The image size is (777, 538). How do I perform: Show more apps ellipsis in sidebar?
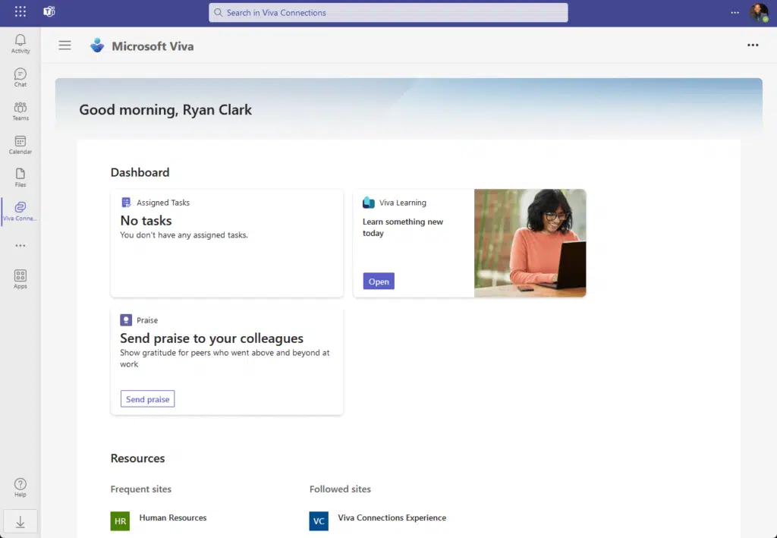tap(20, 246)
